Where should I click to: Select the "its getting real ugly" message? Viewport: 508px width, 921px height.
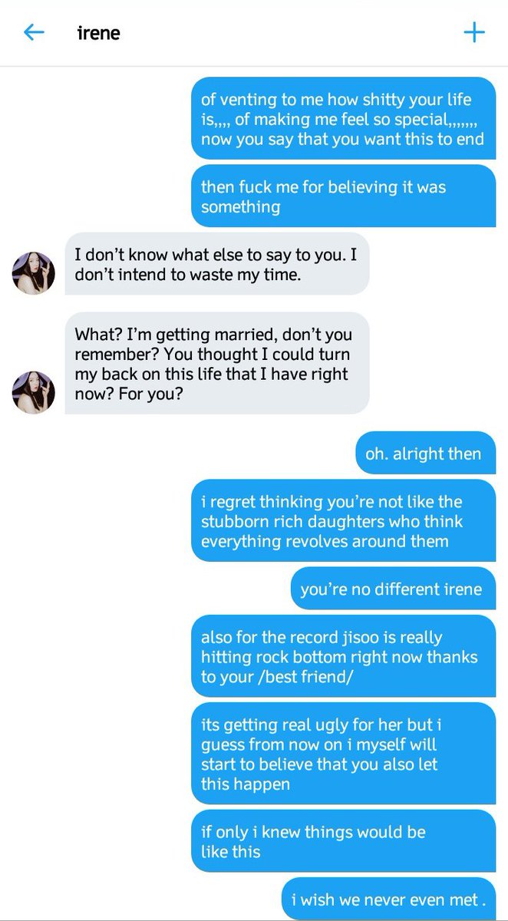[x=343, y=753]
